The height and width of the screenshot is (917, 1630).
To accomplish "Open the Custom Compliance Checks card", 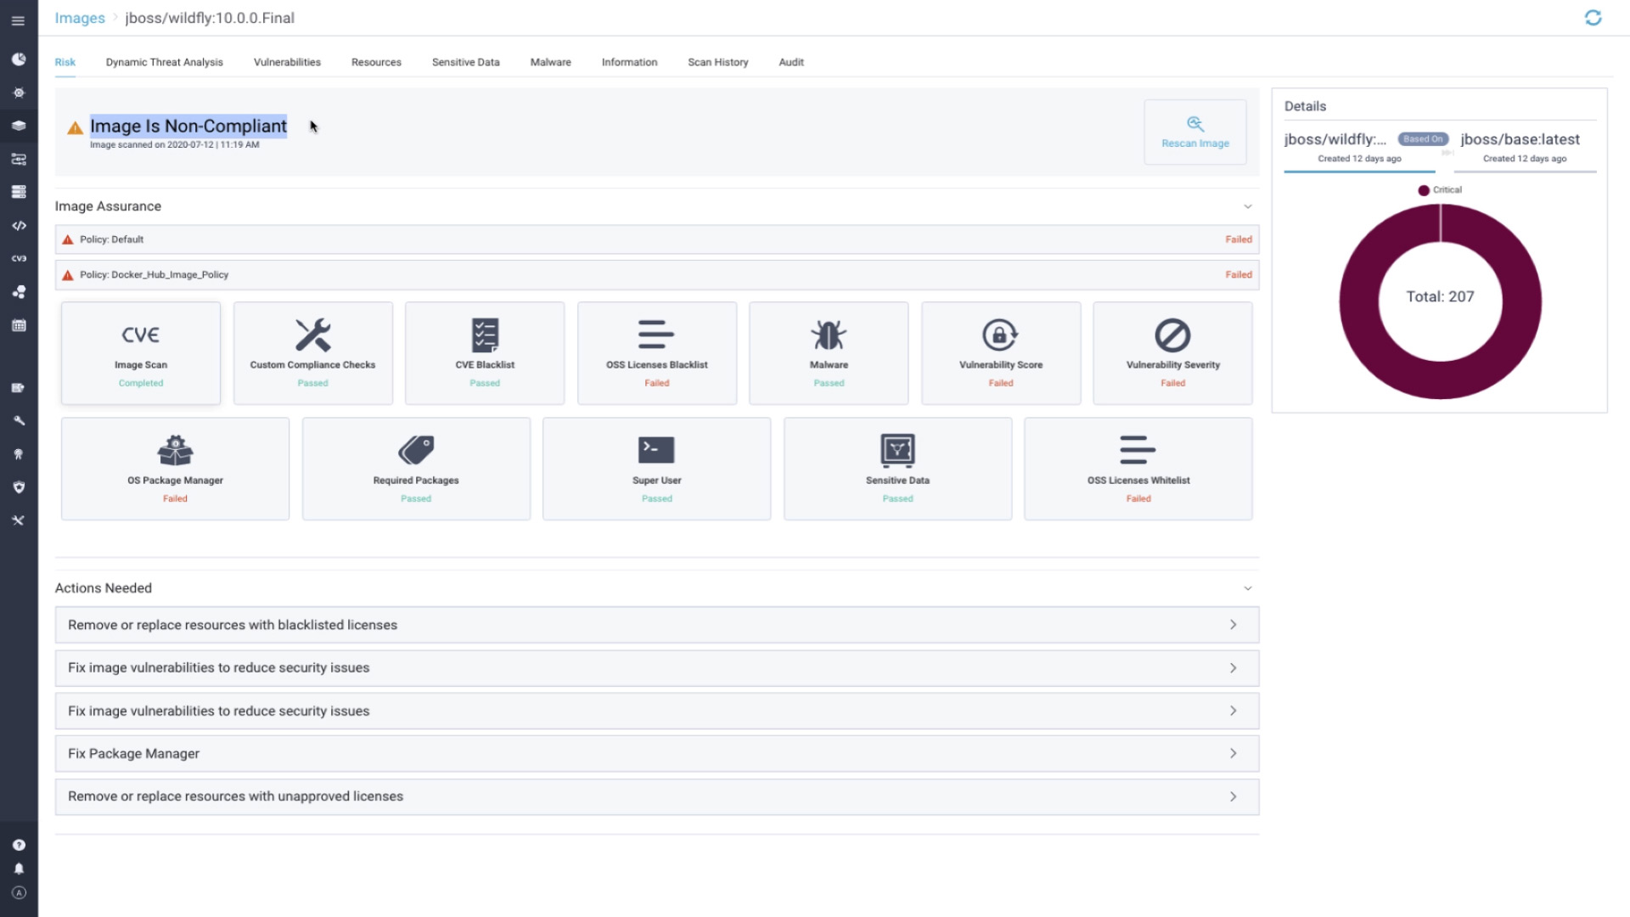I will (x=312, y=353).
